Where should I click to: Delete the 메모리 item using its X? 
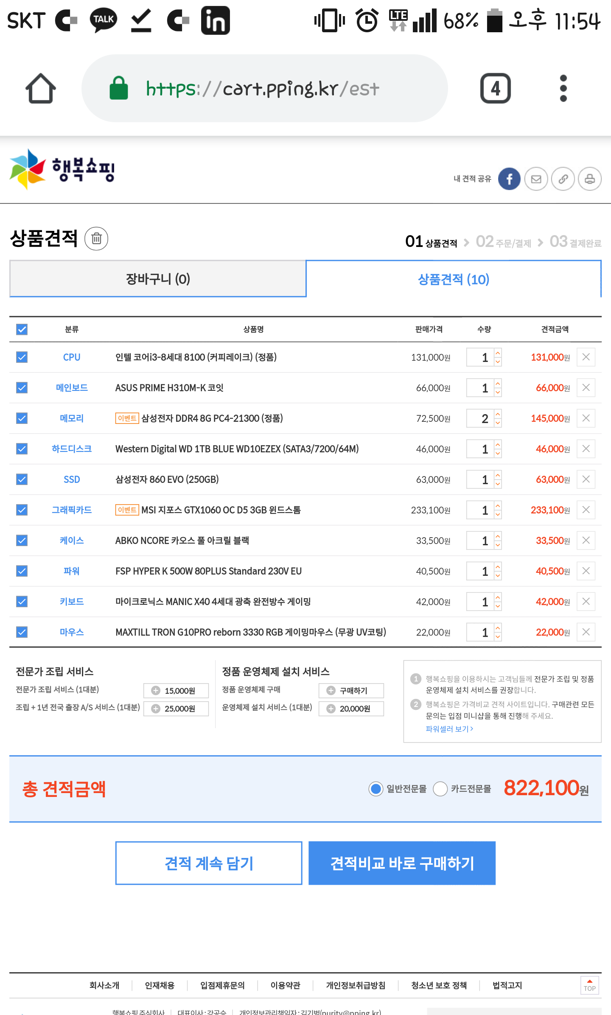pyautogui.click(x=586, y=418)
